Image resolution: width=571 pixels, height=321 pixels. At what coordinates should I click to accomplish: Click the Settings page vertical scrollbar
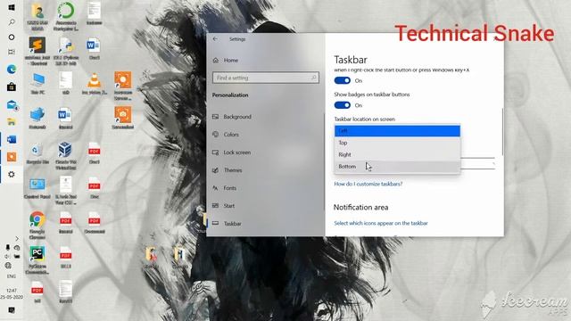502,132
